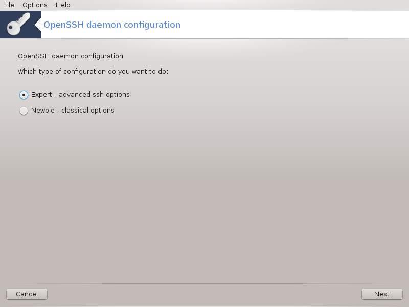Click the dark blue box behind the key
The width and height of the screenshot is (409, 307).
coord(20,25)
